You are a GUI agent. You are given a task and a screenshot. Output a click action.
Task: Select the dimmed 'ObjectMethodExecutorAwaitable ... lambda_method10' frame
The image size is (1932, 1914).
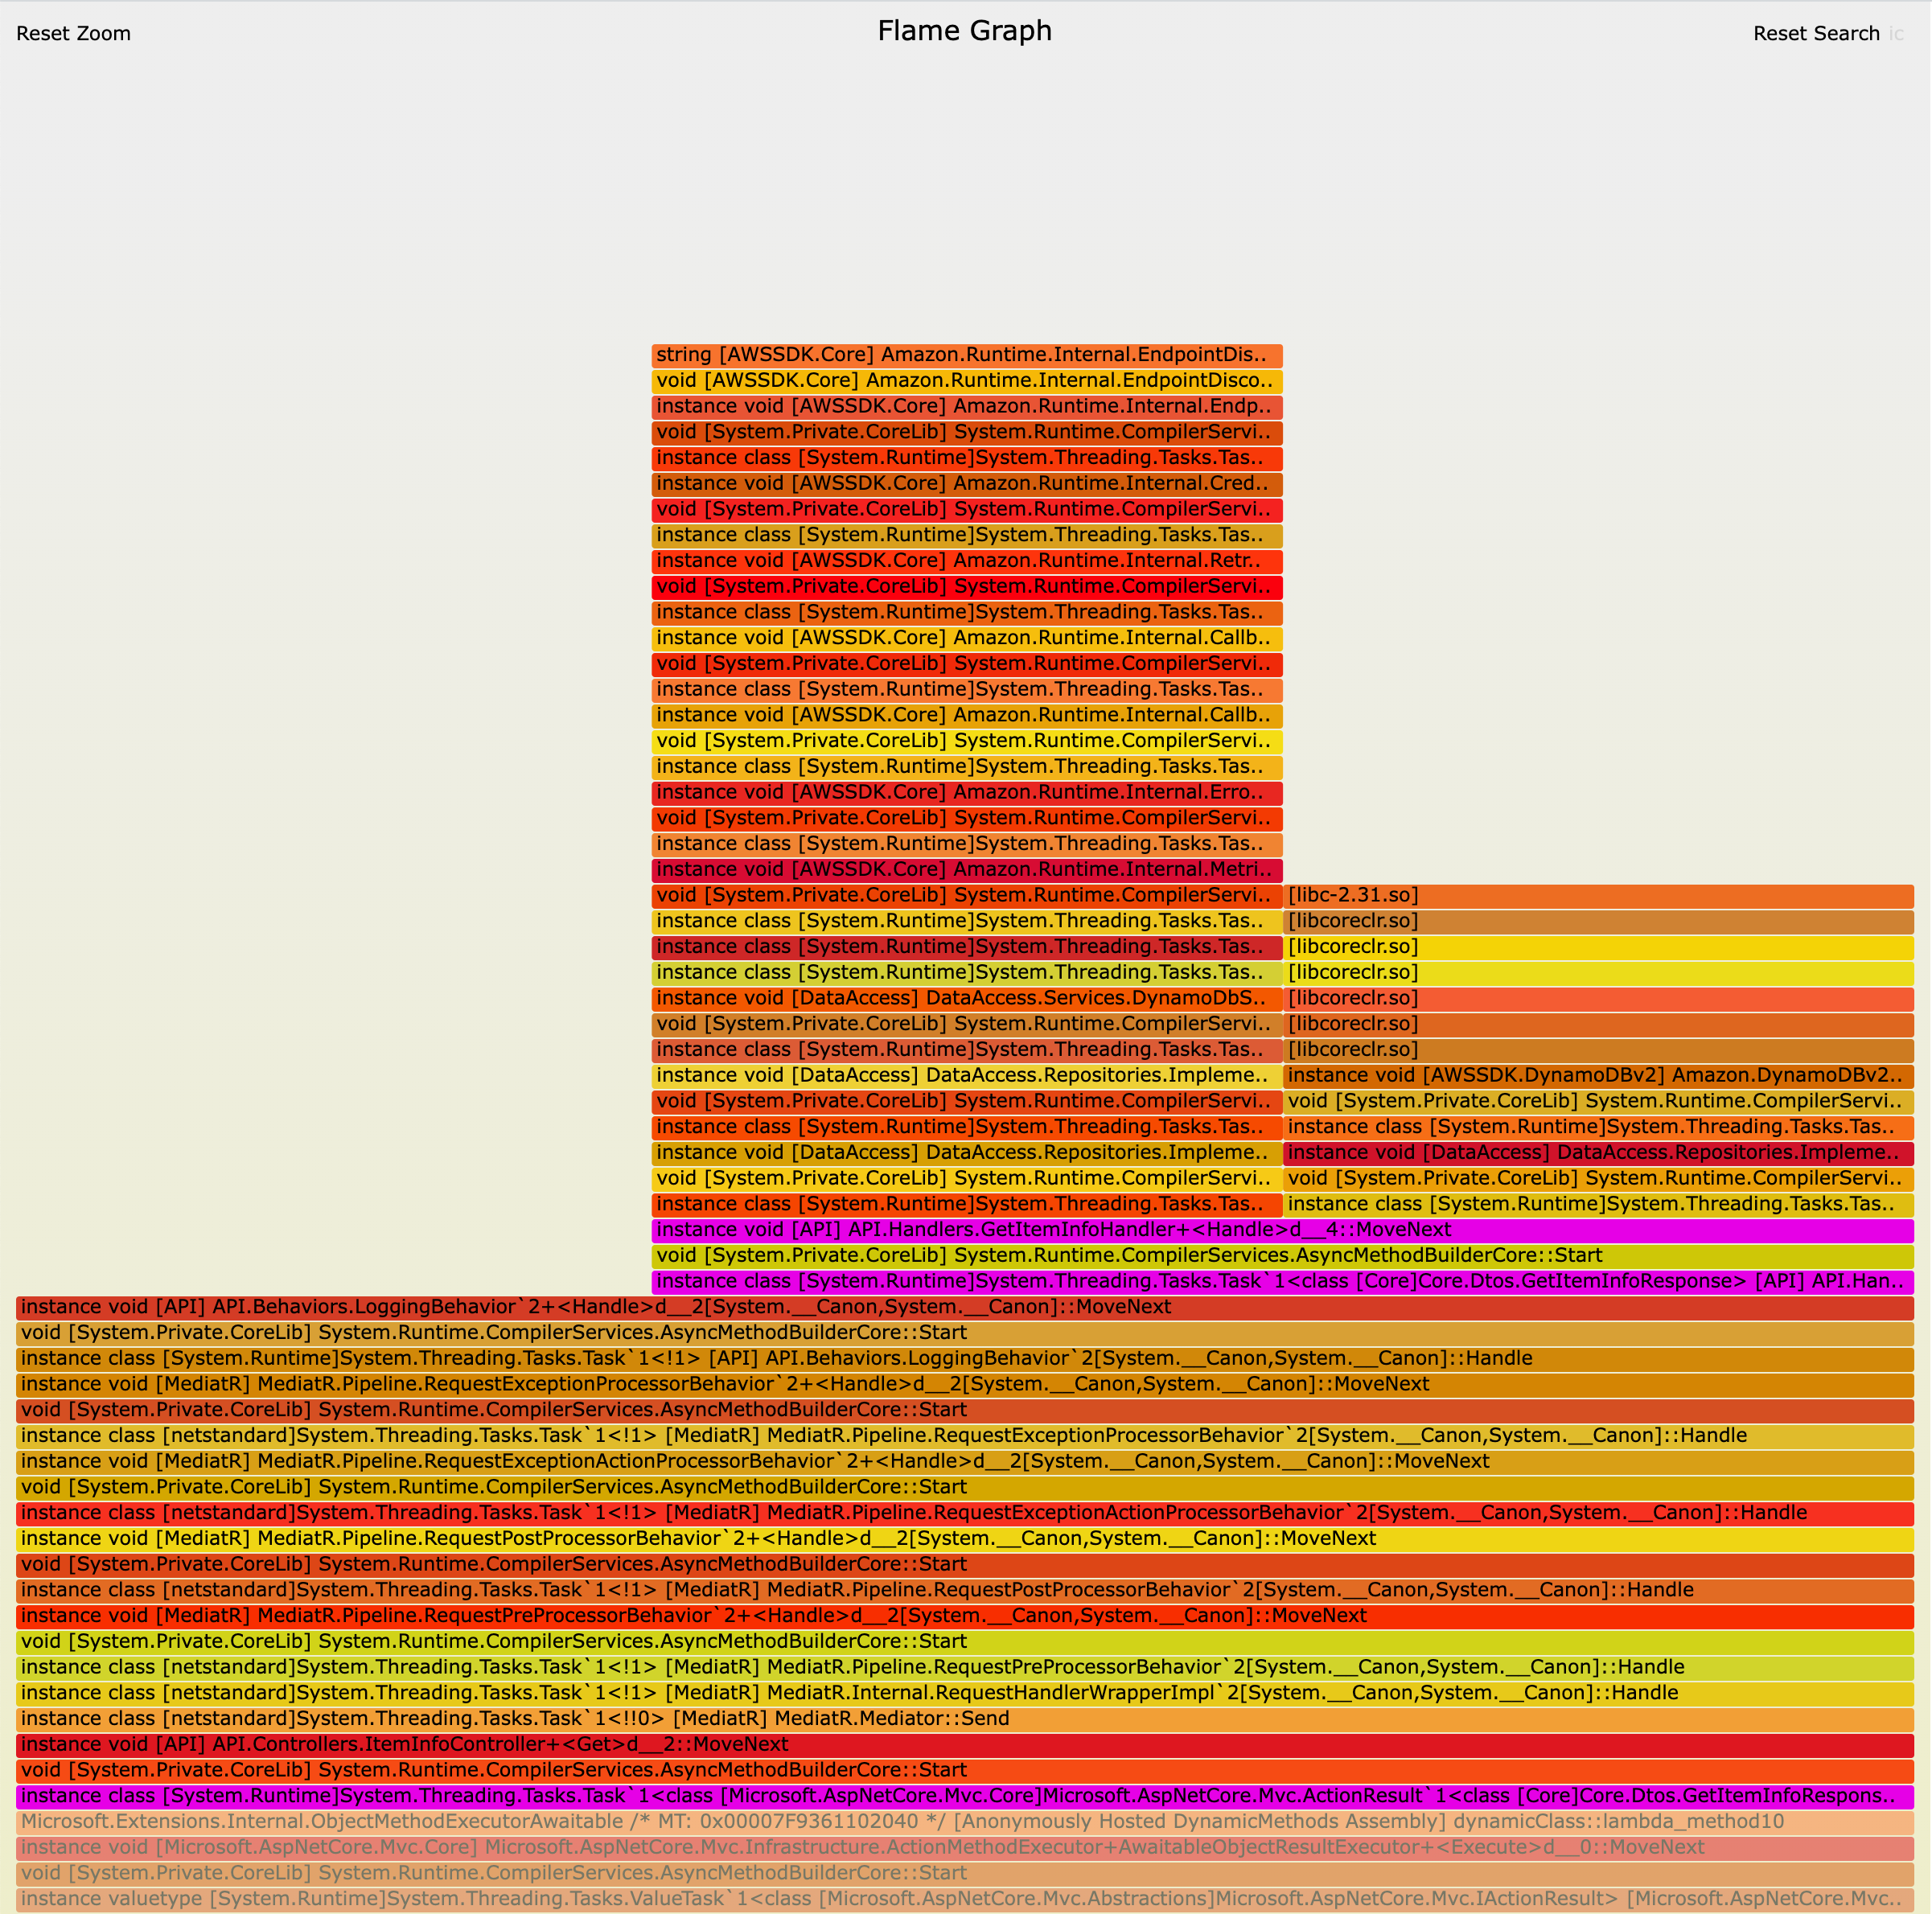point(965,1823)
